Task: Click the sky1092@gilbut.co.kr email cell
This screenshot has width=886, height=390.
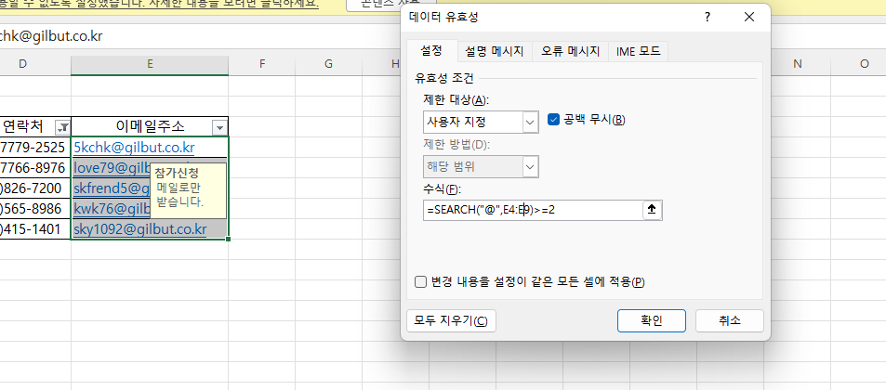Action: click(x=139, y=229)
